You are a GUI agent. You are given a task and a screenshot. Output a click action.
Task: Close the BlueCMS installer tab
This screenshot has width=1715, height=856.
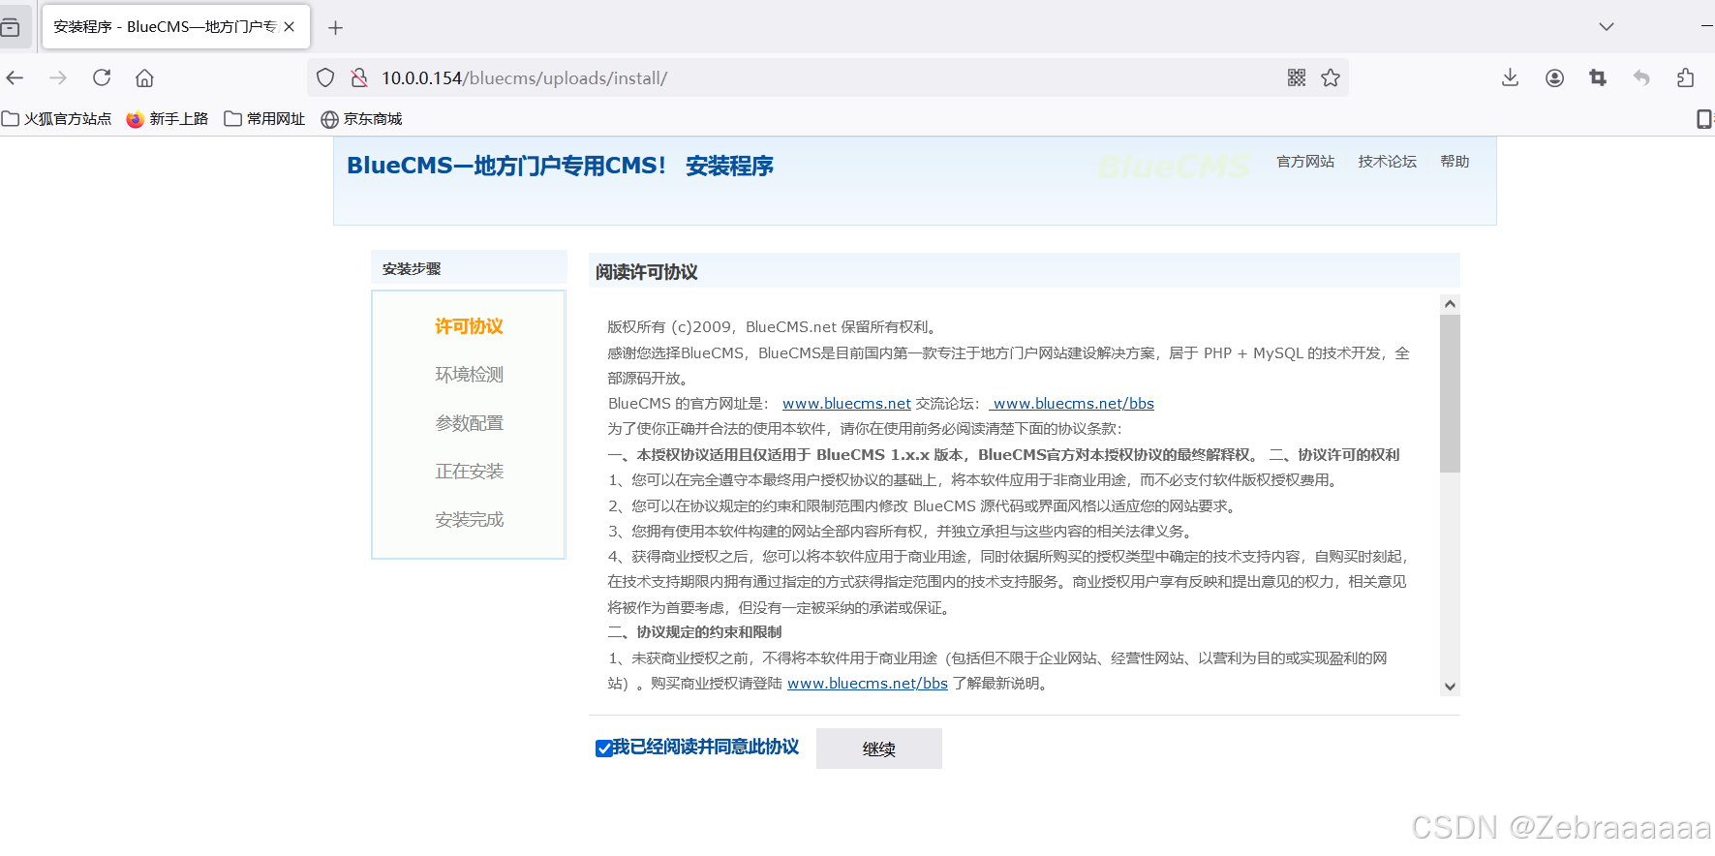(289, 27)
